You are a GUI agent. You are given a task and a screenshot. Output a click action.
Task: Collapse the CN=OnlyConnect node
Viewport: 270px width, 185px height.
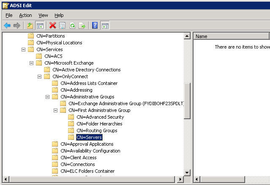point(39,76)
